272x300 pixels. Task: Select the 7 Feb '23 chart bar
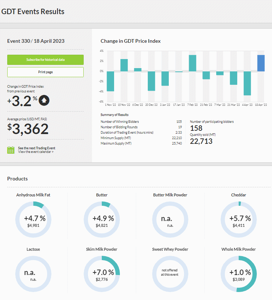point(192,63)
